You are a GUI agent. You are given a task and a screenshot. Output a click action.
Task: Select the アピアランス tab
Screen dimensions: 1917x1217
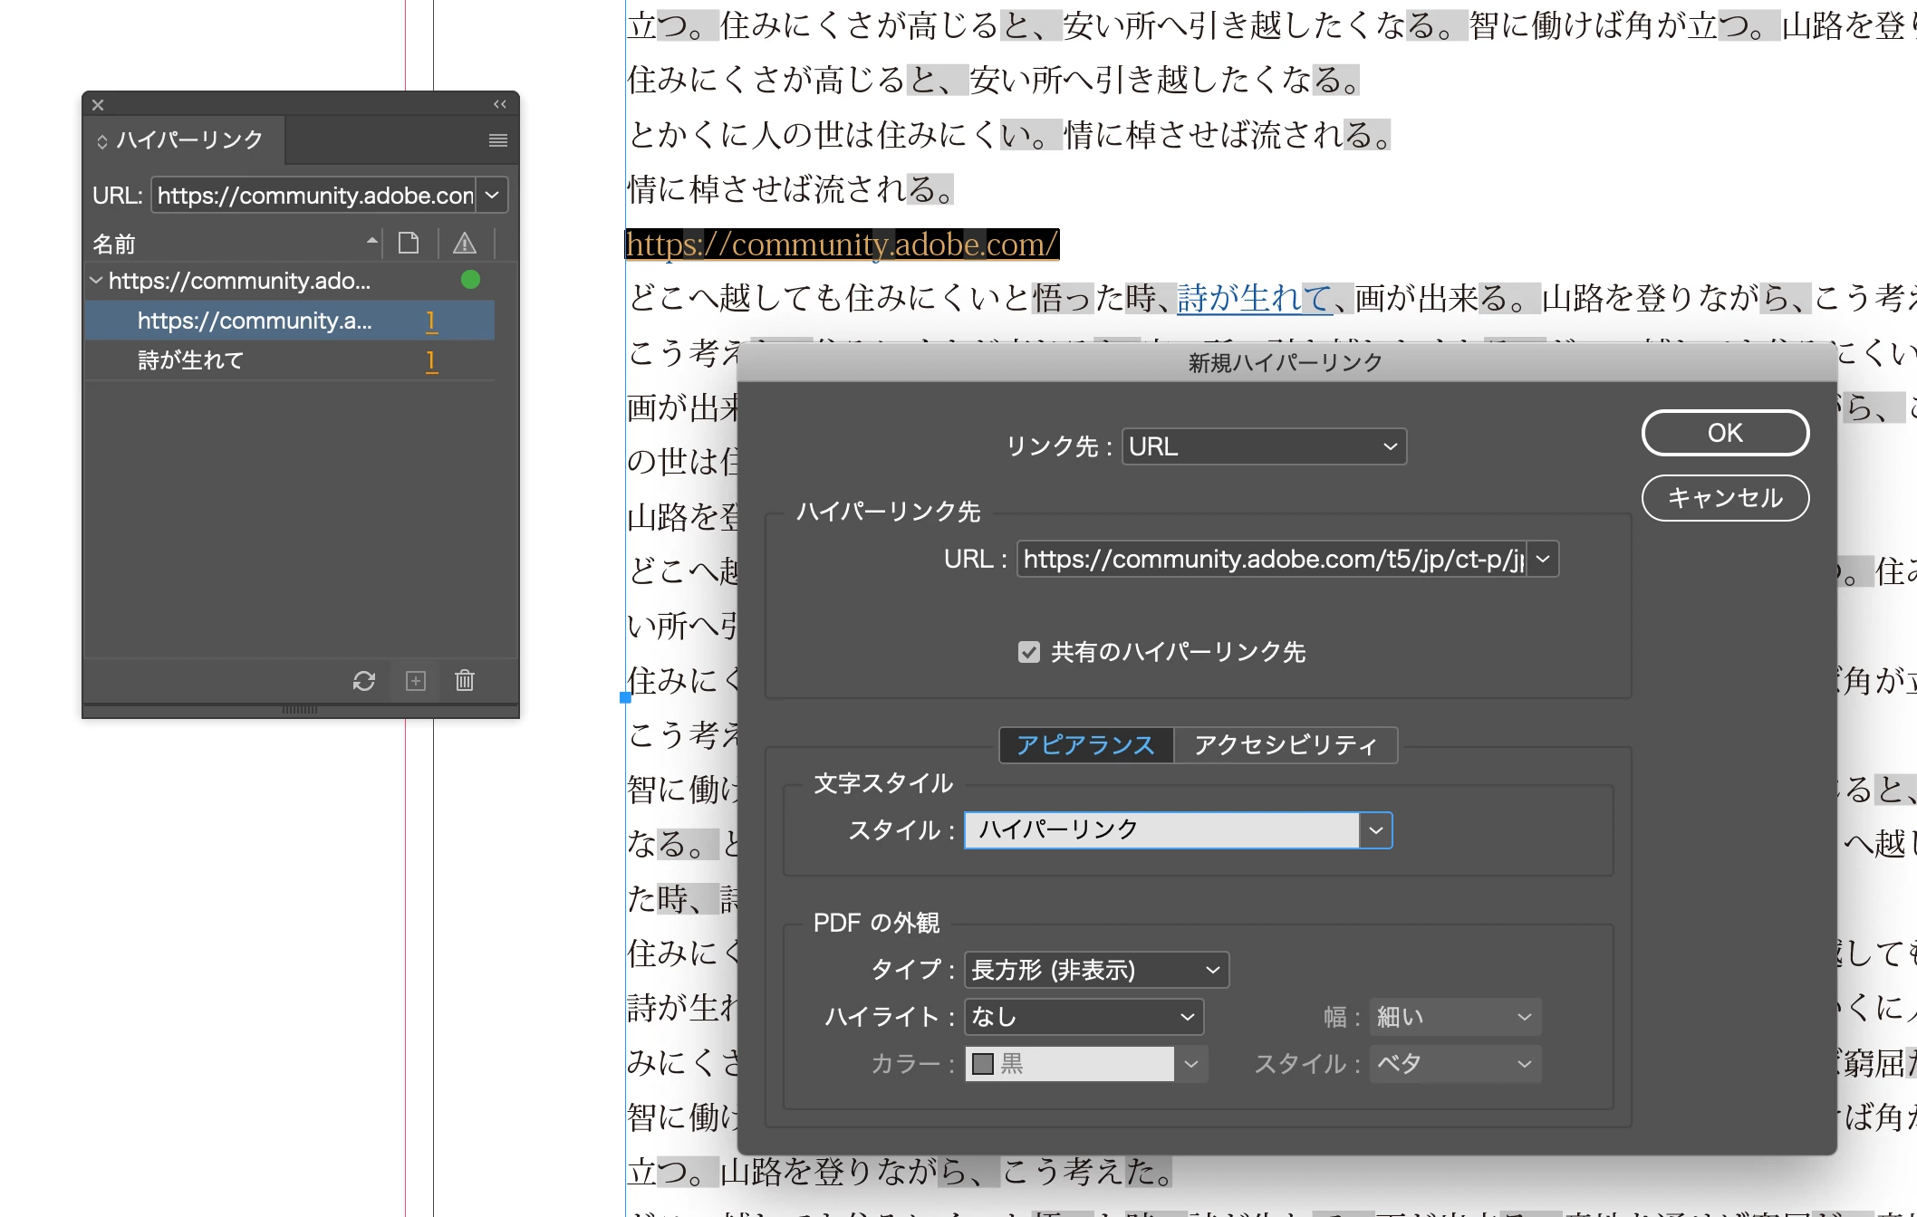1085,745
